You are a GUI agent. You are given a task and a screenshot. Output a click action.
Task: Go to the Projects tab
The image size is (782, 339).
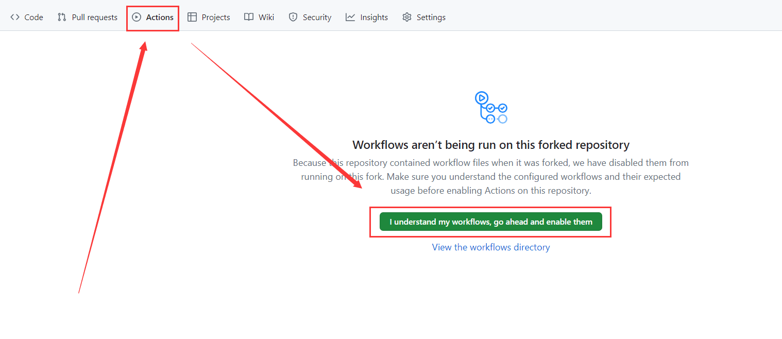coord(216,17)
